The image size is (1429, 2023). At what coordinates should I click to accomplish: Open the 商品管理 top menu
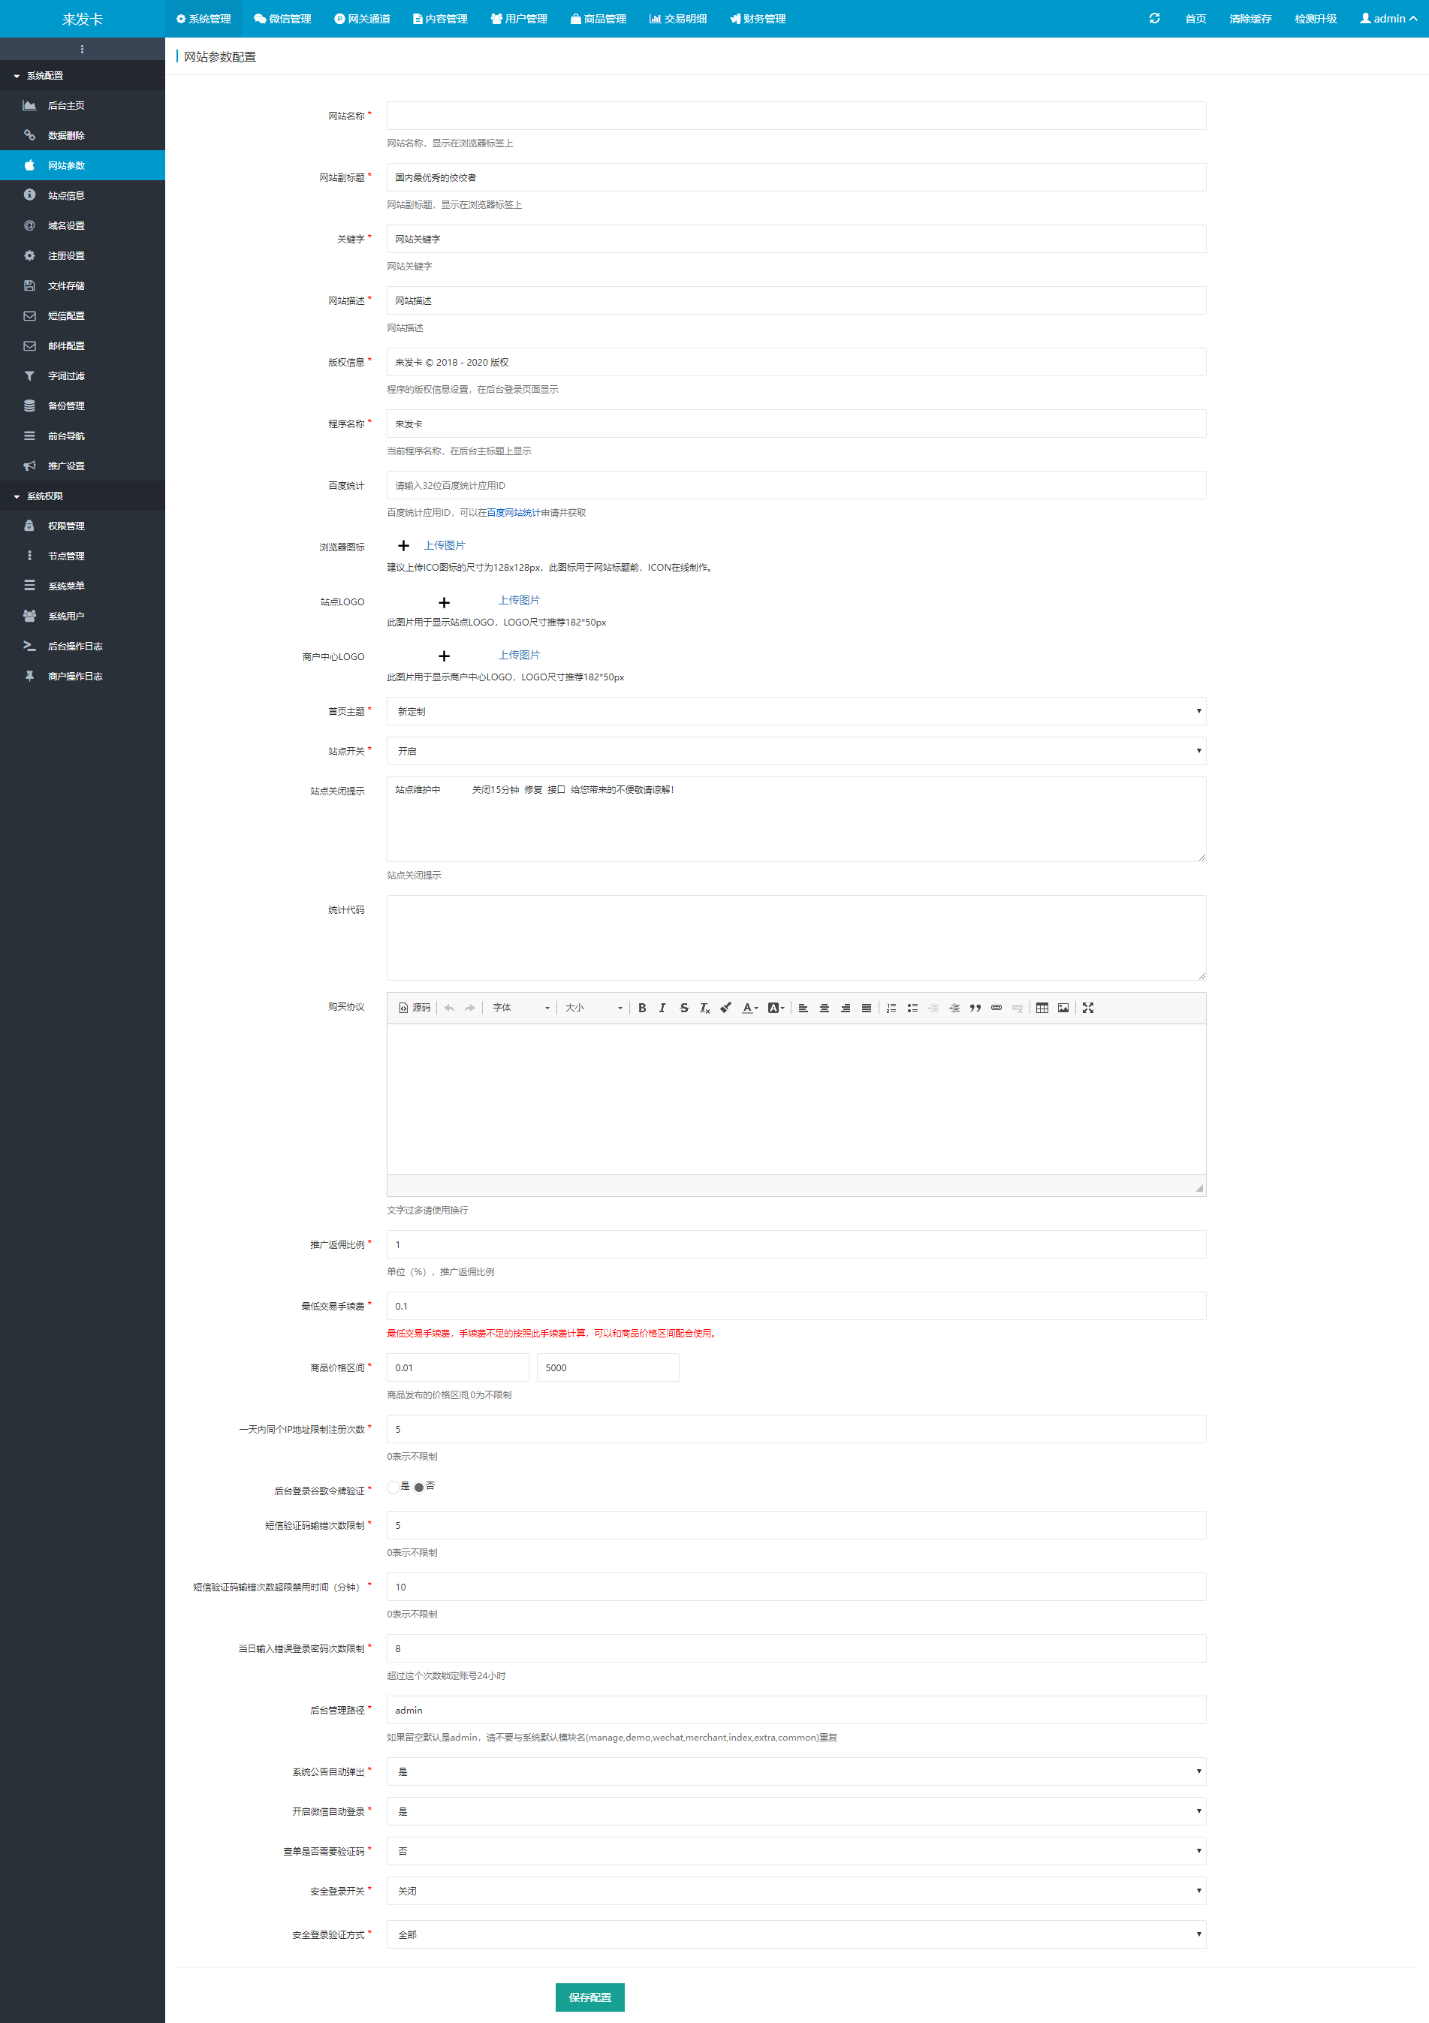coord(598,19)
